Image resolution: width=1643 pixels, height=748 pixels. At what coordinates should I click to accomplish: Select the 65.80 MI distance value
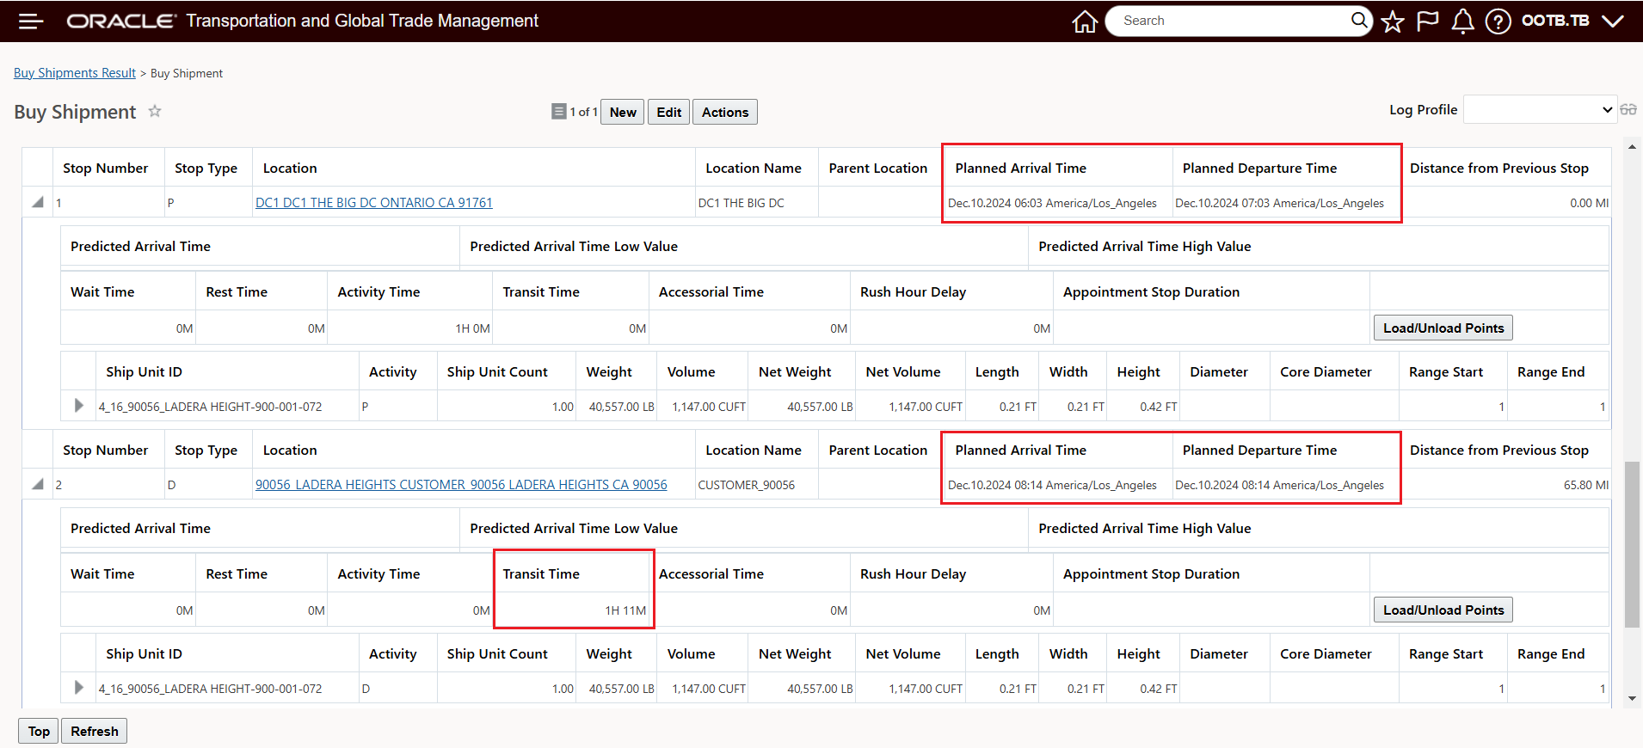pyautogui.click(x=1585, y=485)
